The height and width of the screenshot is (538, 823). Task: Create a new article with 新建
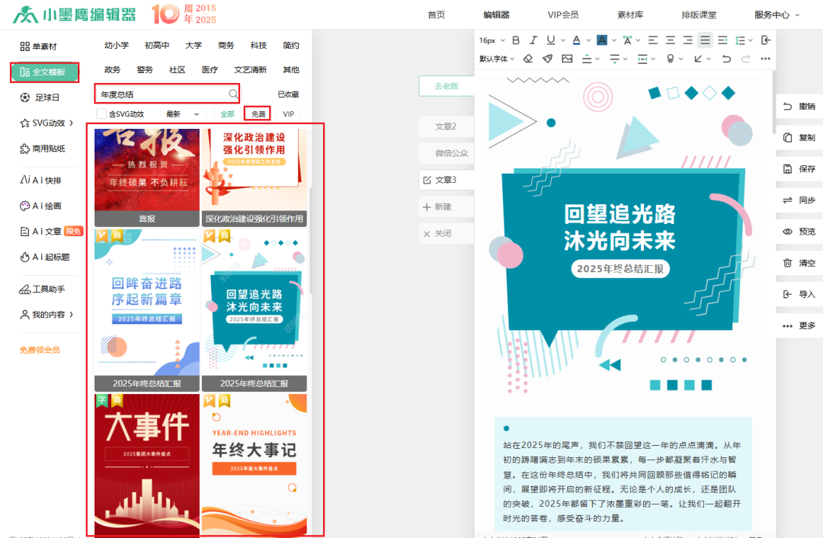pos(446,207)
